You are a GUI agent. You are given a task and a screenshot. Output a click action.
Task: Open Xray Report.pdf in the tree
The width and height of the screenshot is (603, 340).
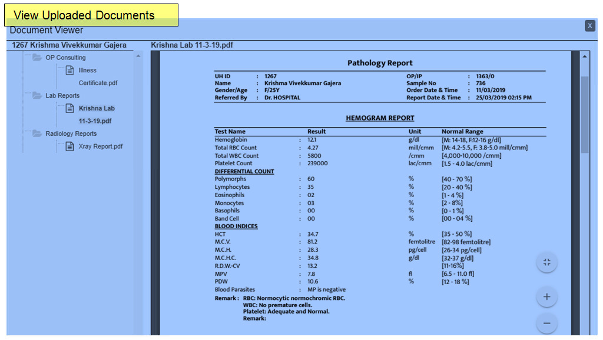tap(101, 146)
